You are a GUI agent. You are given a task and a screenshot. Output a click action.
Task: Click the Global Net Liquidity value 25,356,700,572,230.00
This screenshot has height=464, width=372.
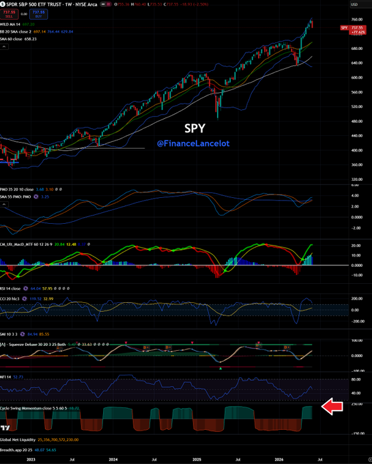(58, 439)
